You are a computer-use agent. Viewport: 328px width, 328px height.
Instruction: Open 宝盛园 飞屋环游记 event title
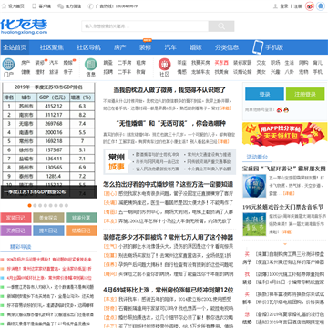click(284, 169)
